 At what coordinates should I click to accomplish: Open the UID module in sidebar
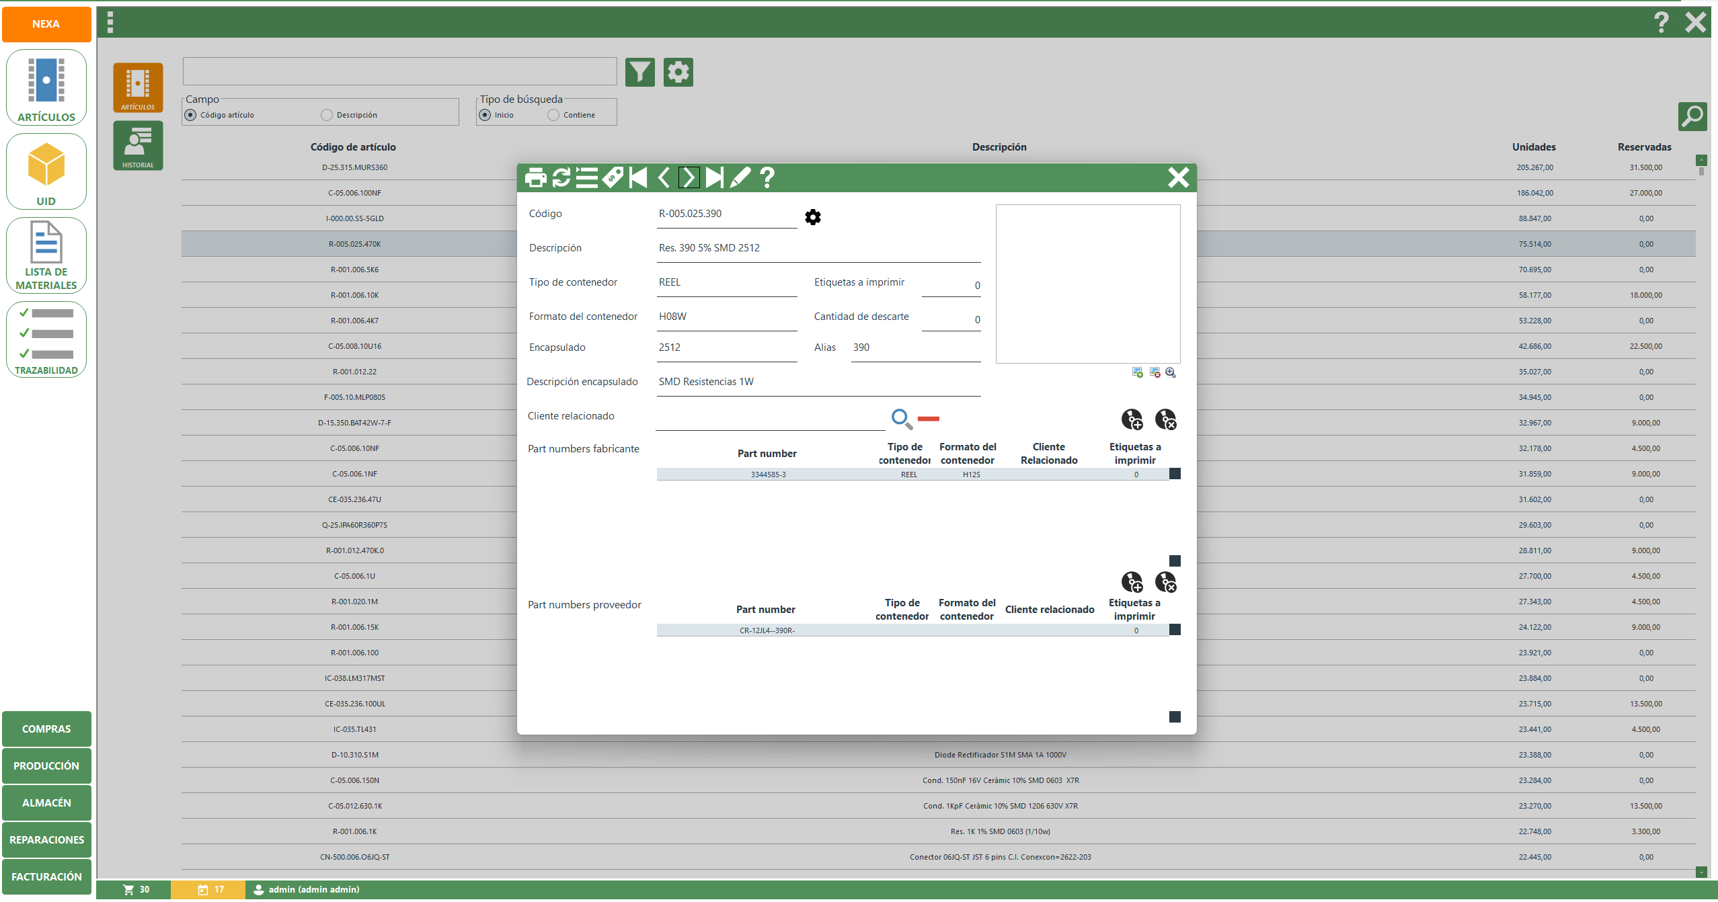click(46, 172)
